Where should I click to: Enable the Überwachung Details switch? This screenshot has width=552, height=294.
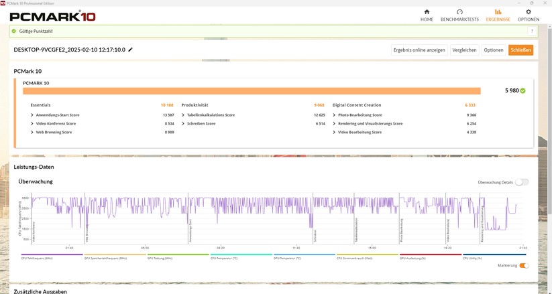[x=521, y=182]
